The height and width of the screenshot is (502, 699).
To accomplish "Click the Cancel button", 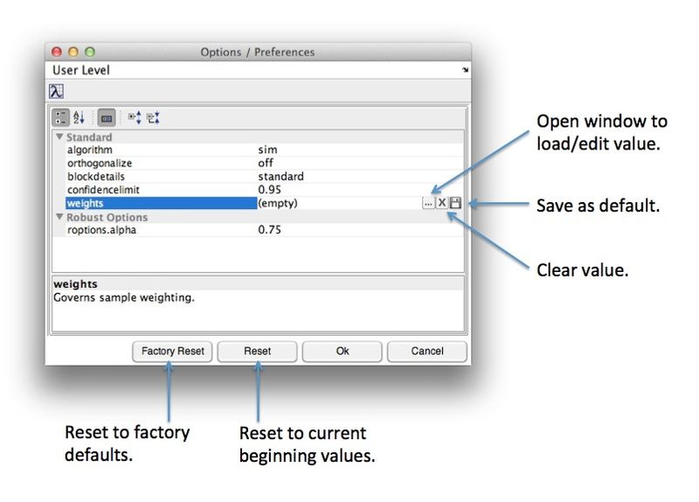I will pos(426,351).
